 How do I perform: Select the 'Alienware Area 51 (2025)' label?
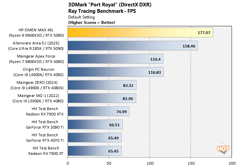(x=36, y=43)
